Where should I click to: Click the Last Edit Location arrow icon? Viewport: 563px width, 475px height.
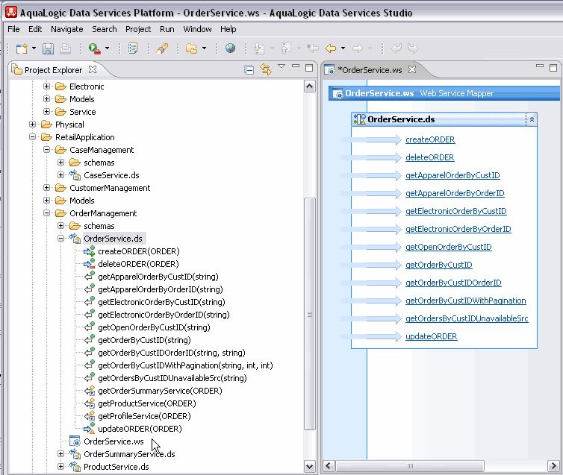click(x=313, y=48)
